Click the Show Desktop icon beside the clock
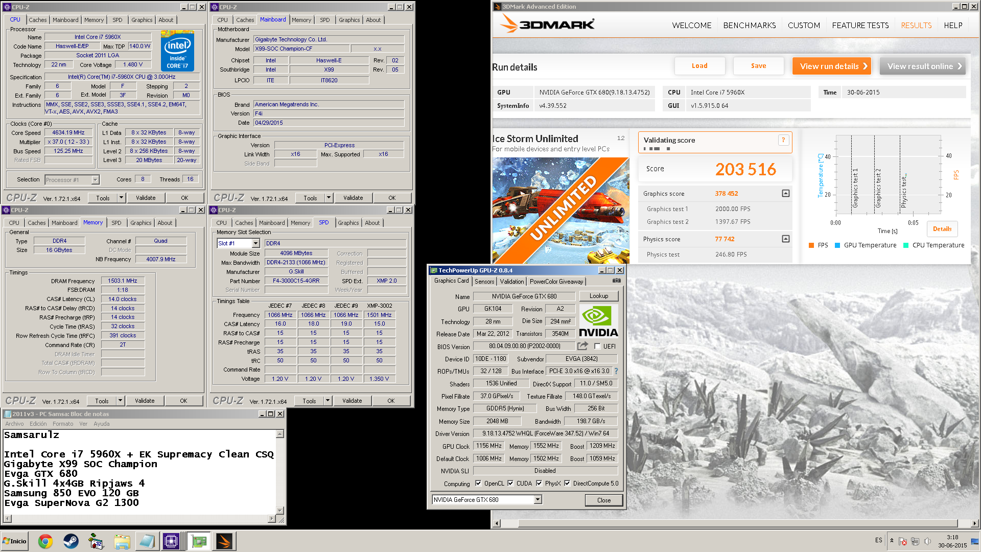981x552 pixels. tap(974, 541)
